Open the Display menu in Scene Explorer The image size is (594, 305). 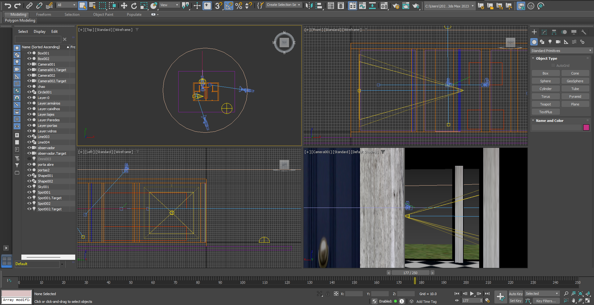pos(39,32)
